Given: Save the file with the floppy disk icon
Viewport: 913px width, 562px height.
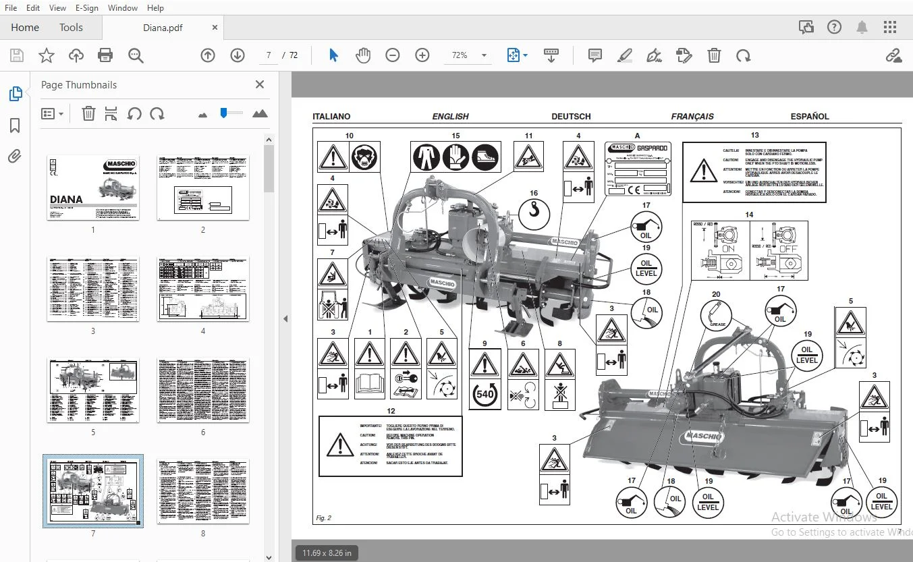Looking at the screenshot, I should pos(17,55).
